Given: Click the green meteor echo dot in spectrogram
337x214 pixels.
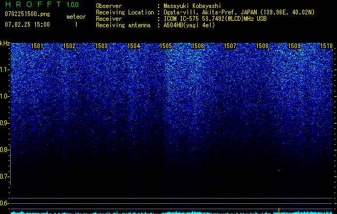Looking at the screenshot, I should 279,171.
